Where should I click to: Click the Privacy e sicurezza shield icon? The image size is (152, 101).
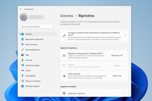tap(22, 81)
